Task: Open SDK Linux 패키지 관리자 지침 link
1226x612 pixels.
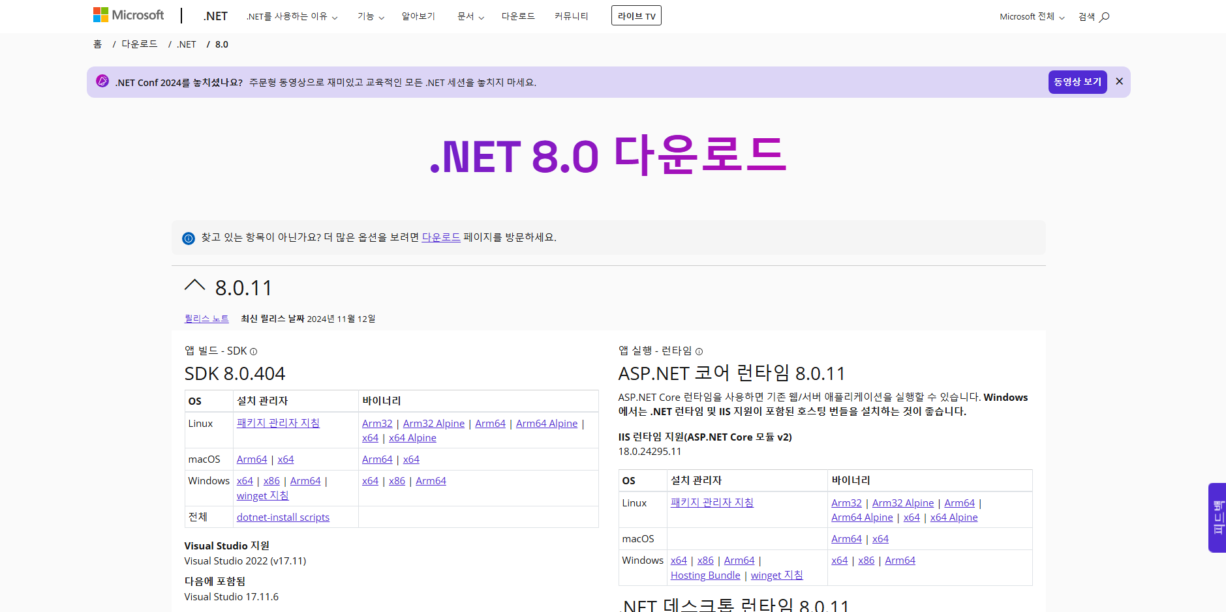Action: 278,424
